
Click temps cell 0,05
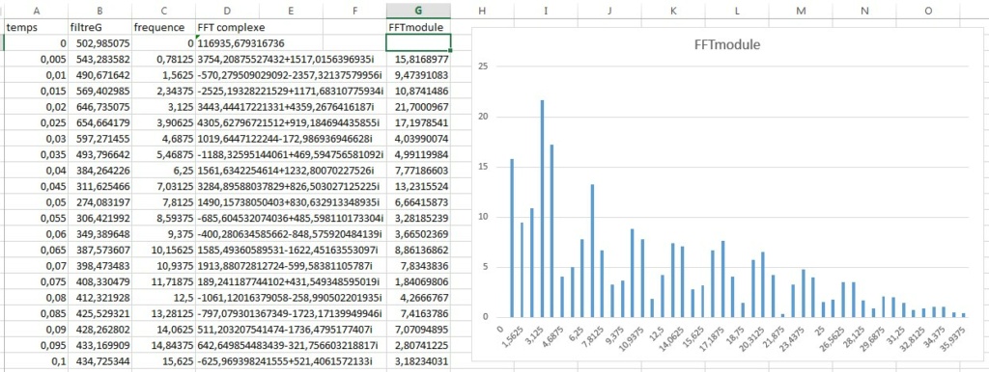pos(36,201)
